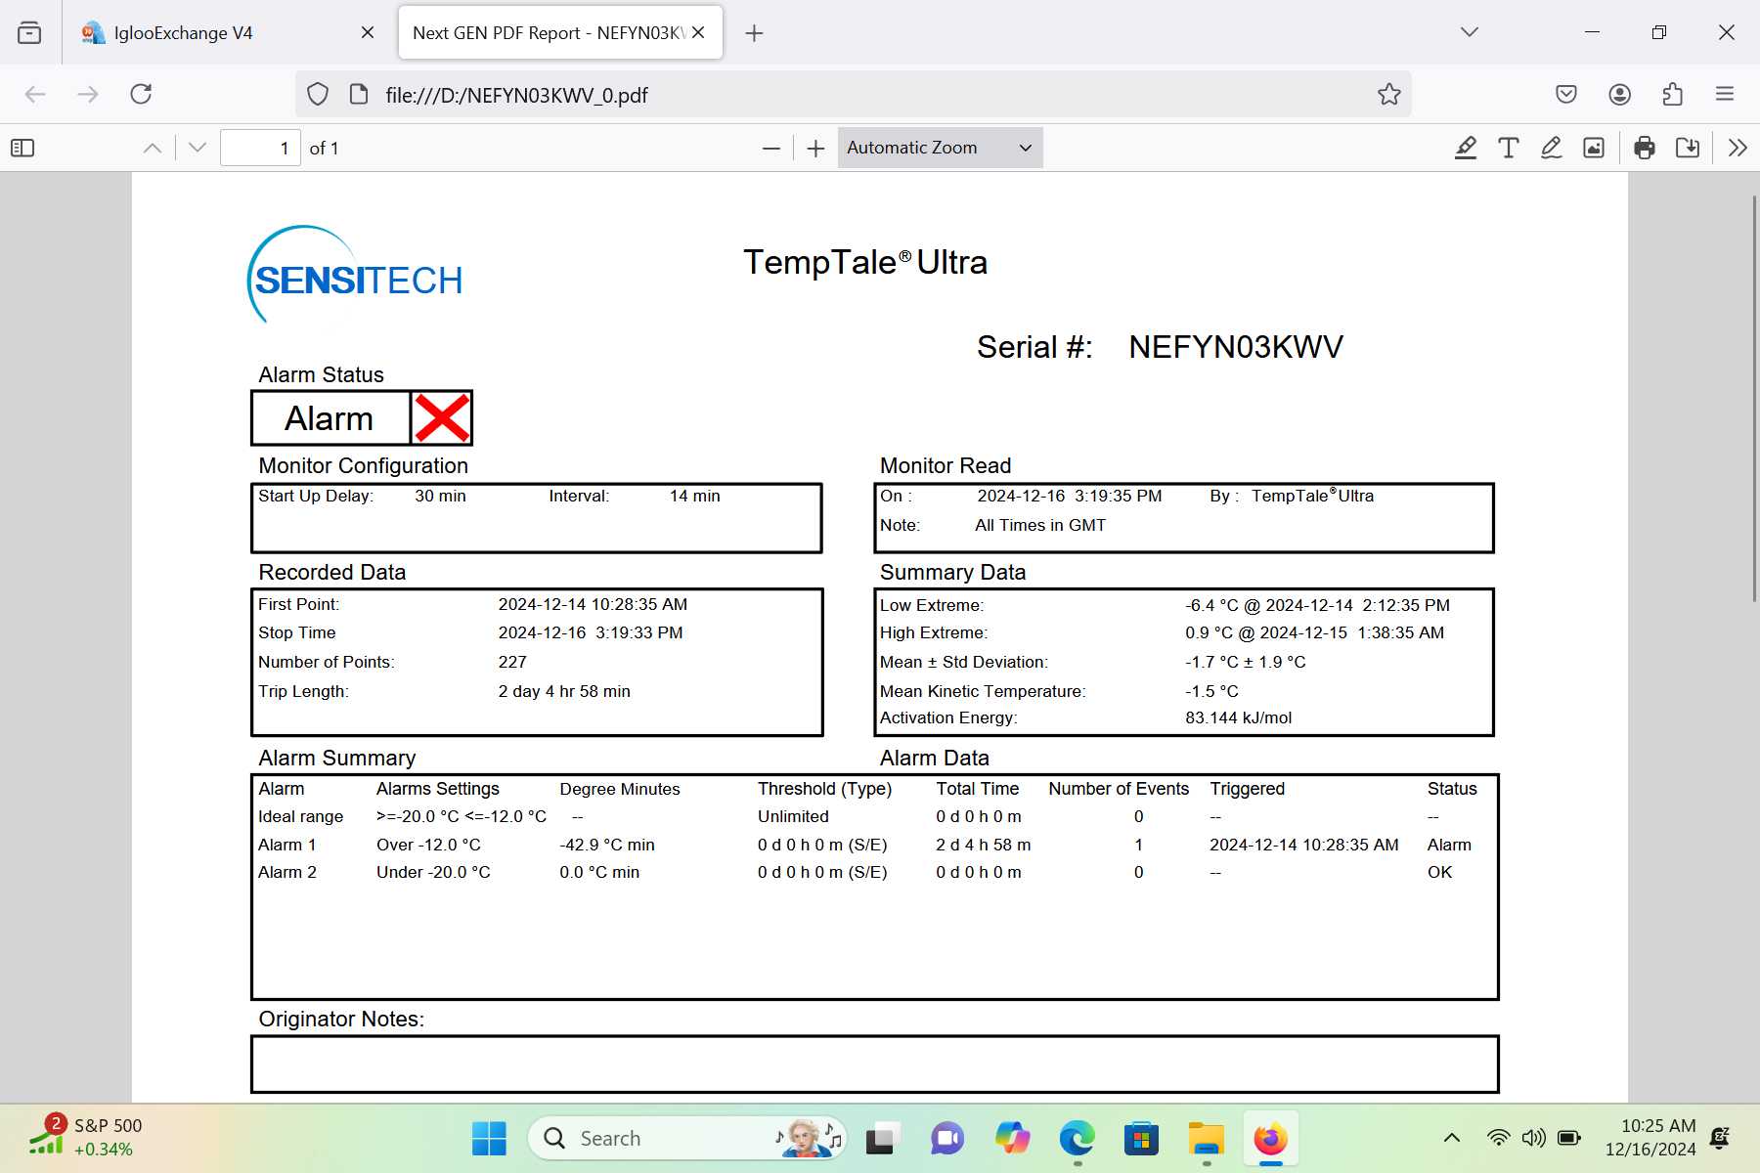Print the PDF document
Viewport: 1760px width, 1173px height.
(1645, 148)
